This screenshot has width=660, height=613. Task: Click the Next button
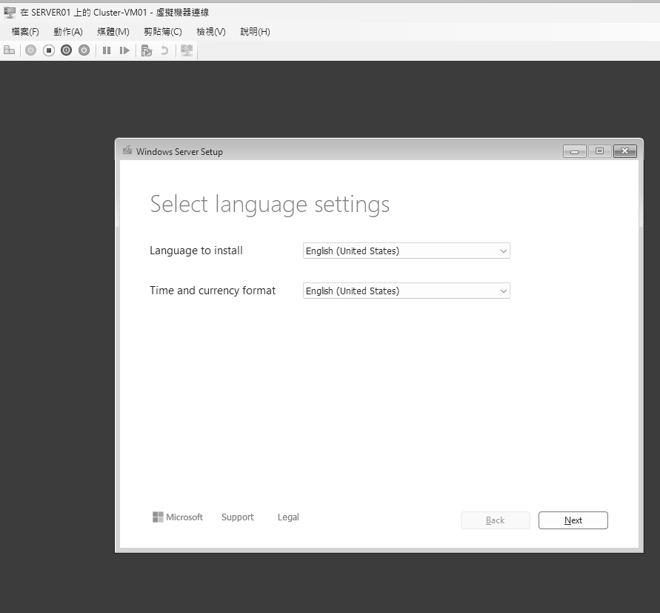point(573,520)
